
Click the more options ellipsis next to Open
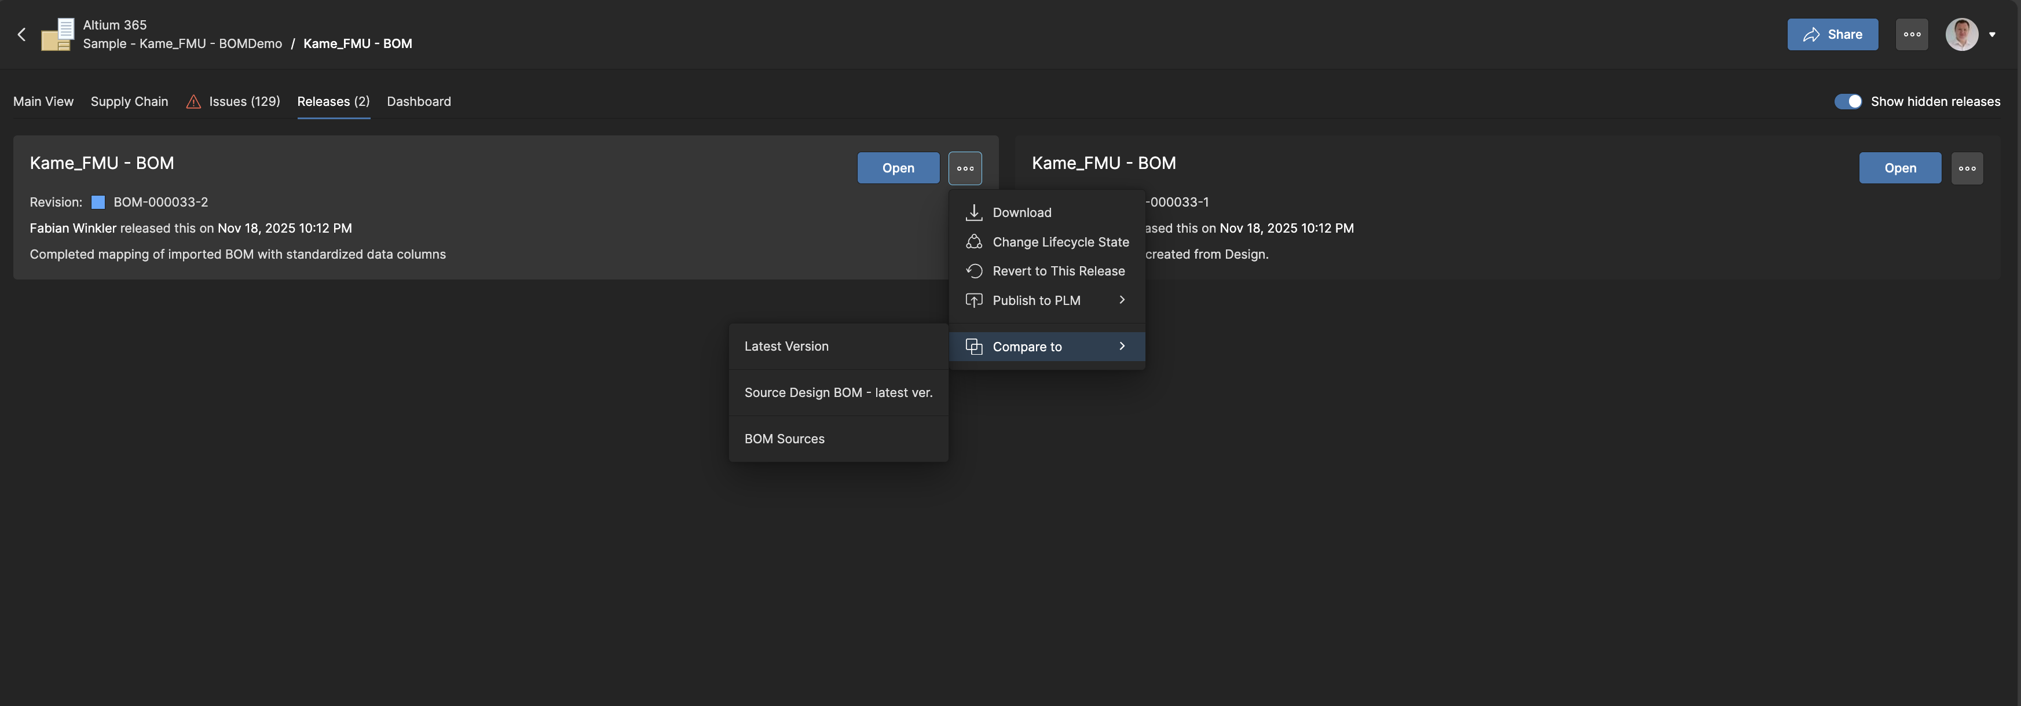[x=965, y=168]
